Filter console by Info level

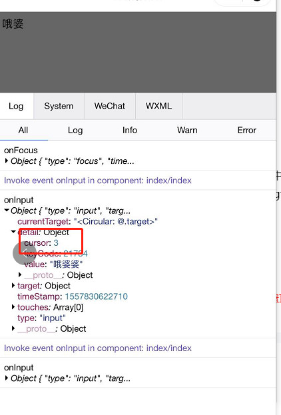[x=130, y=130]
